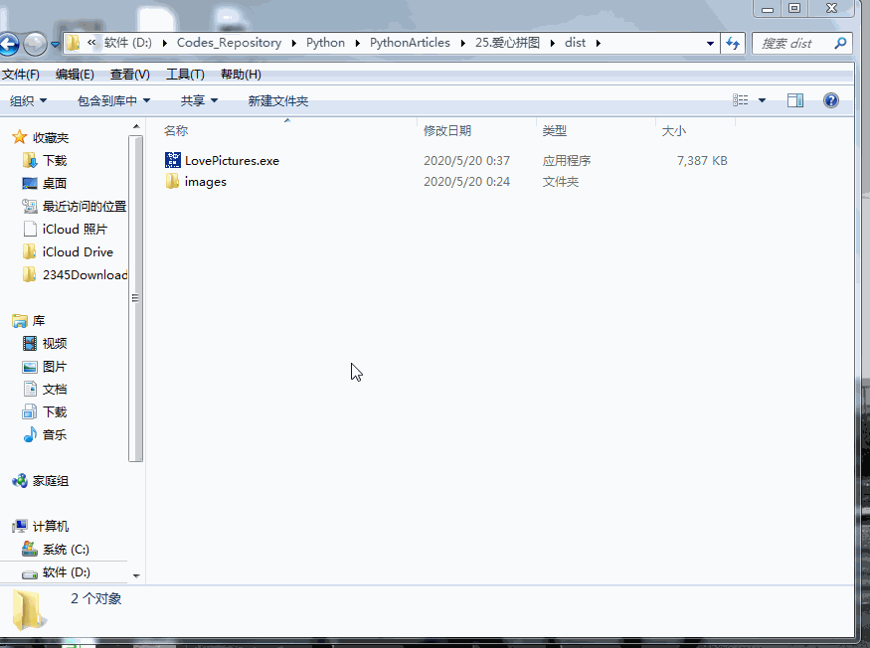Open the recent pages history arrow

(55, 44)
